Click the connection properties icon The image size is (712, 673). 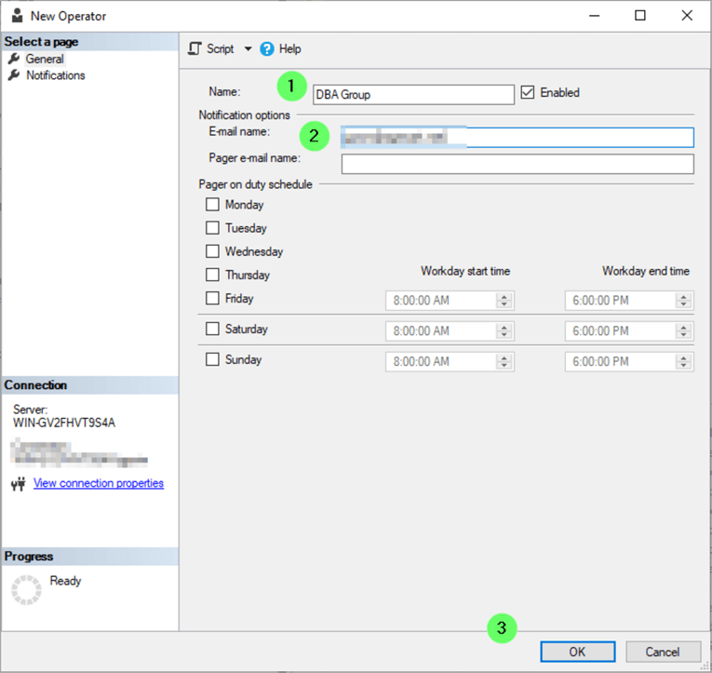[x=18, y=484]
